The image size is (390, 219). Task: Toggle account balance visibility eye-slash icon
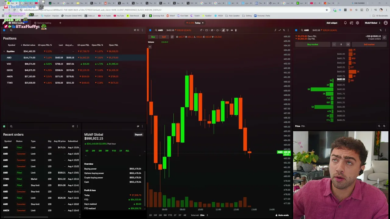(x=138, y=126)
